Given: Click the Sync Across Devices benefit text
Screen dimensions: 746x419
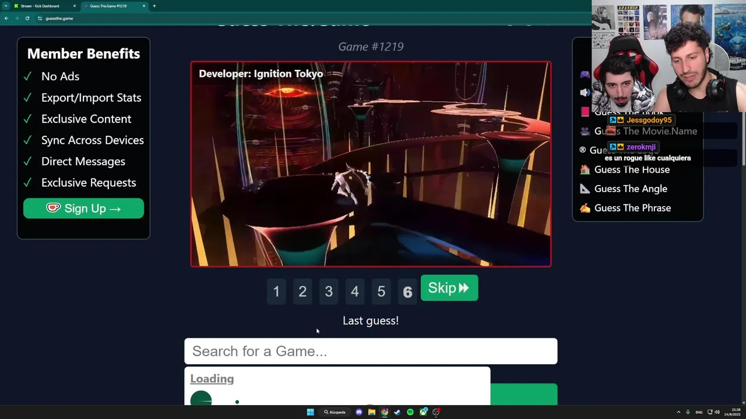Looking at the screenshot, I should 93,140.
